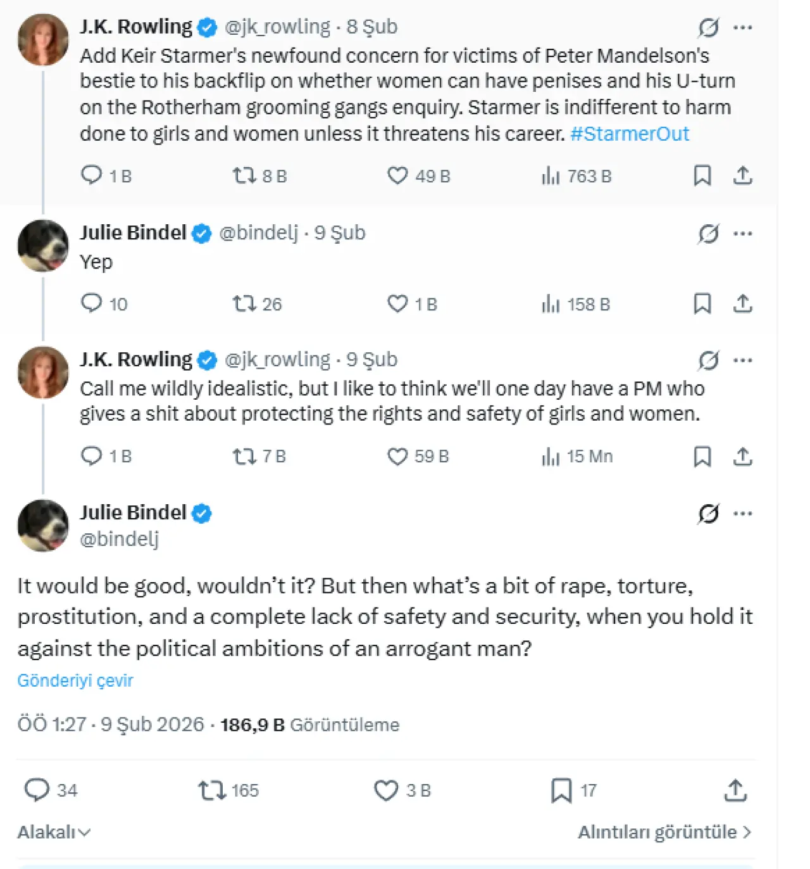Bookmark Julie Bindel's 'Yep' reply
The width and height of the screenshot is (810, 869).
coord(702,304)
